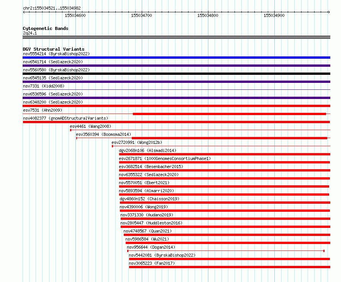
Task: Open variant nsv6355322 (Sedlazeck2020) label
Action: tap(149, 175)
